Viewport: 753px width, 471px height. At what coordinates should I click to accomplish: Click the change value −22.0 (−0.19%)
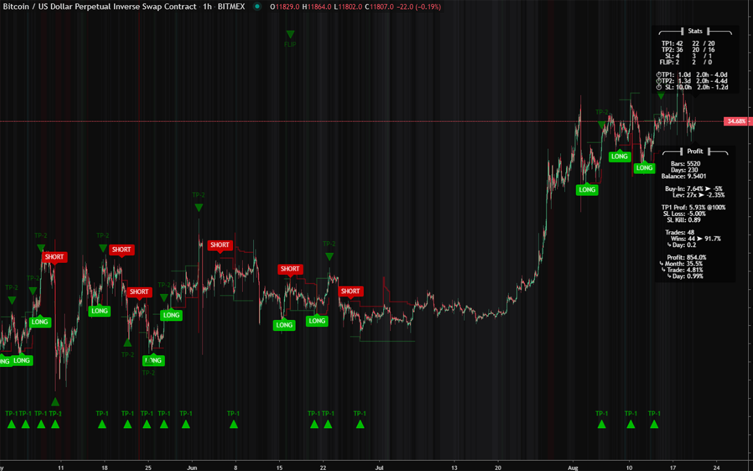pyautogui.click(x=419, y=7)
